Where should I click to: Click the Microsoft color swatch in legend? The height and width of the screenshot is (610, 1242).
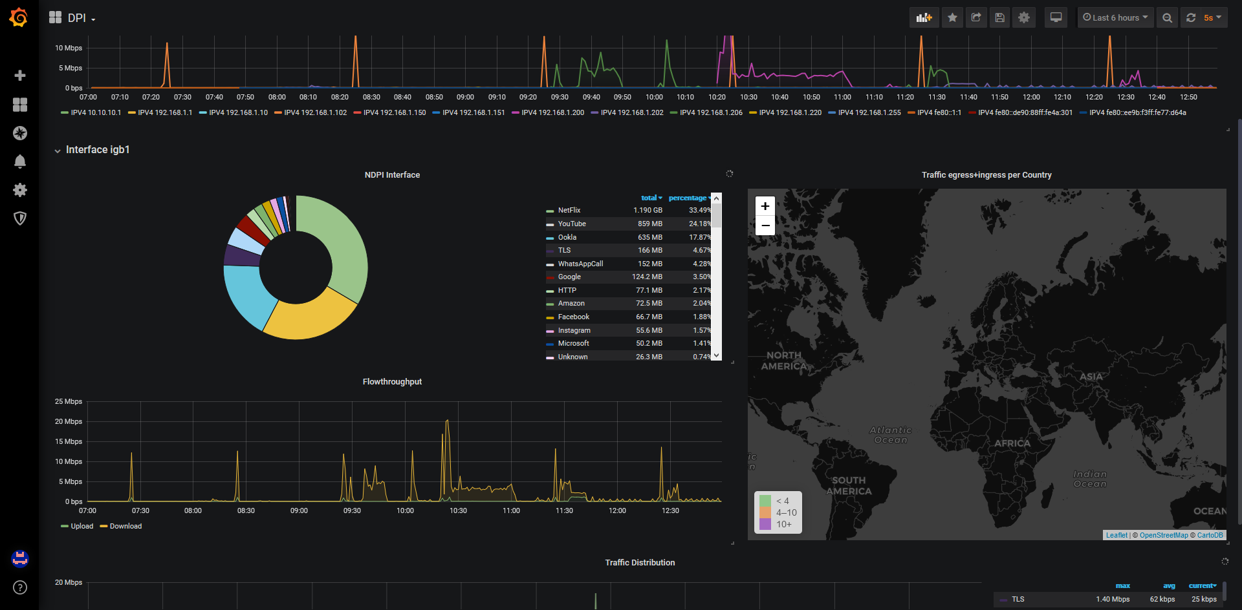tap(550, 344)
